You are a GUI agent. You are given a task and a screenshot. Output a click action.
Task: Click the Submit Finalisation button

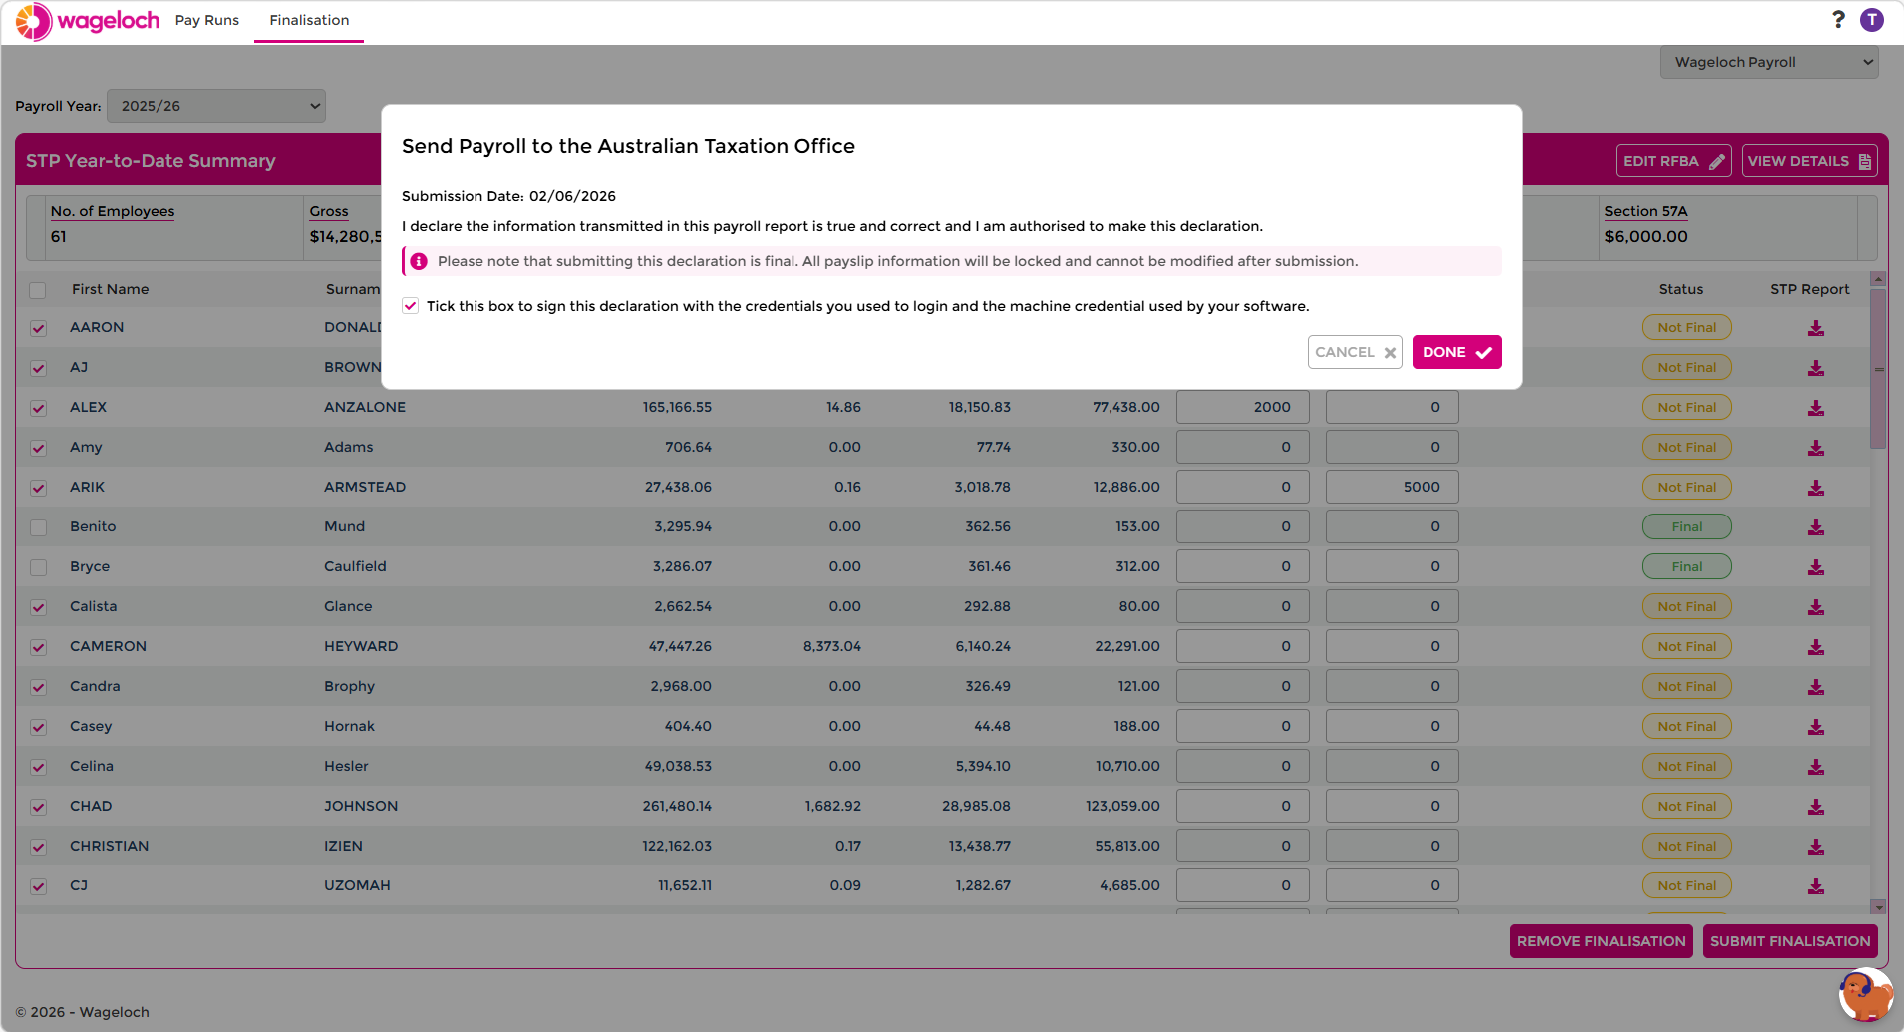tap(1789, 941)
